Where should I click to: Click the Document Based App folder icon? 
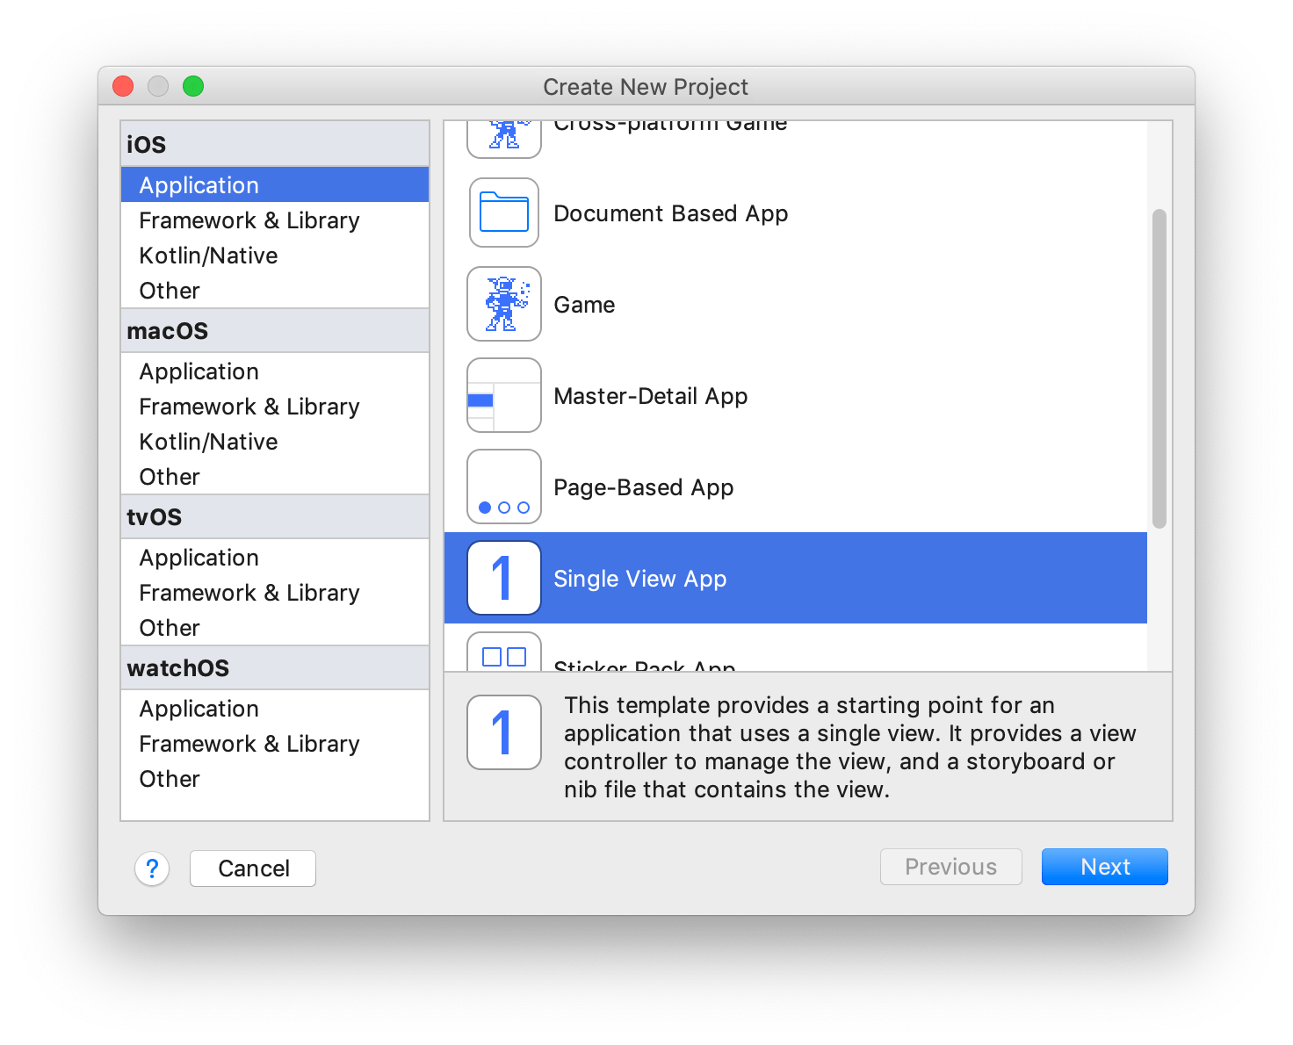(x=504, y=213)
